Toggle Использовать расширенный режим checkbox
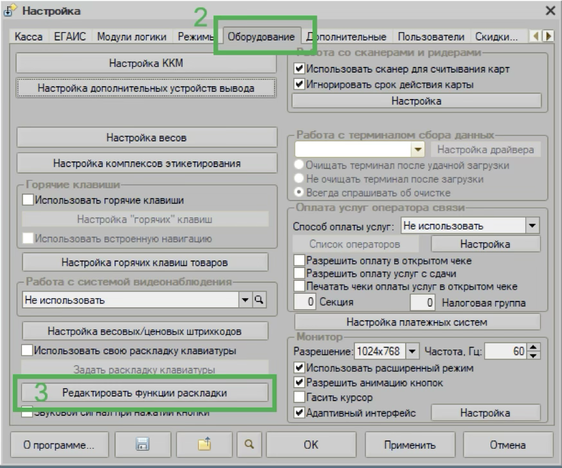The image size is (562, 468). [x=299, y=368]
